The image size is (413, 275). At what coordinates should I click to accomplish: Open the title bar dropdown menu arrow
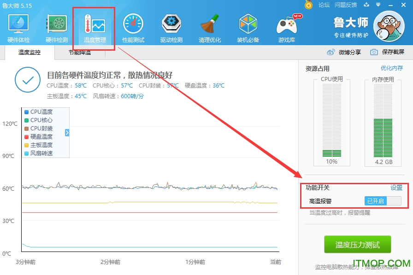coord(378,5)
